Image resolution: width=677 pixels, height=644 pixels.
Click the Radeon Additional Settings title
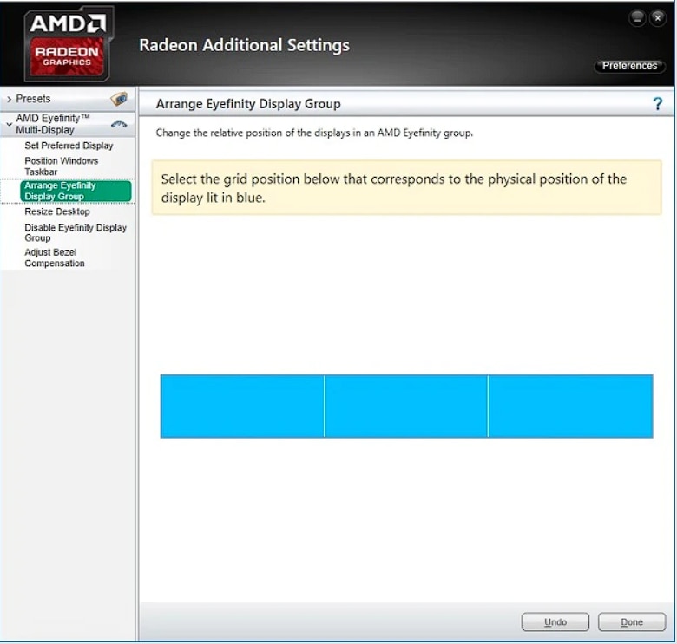245,45
